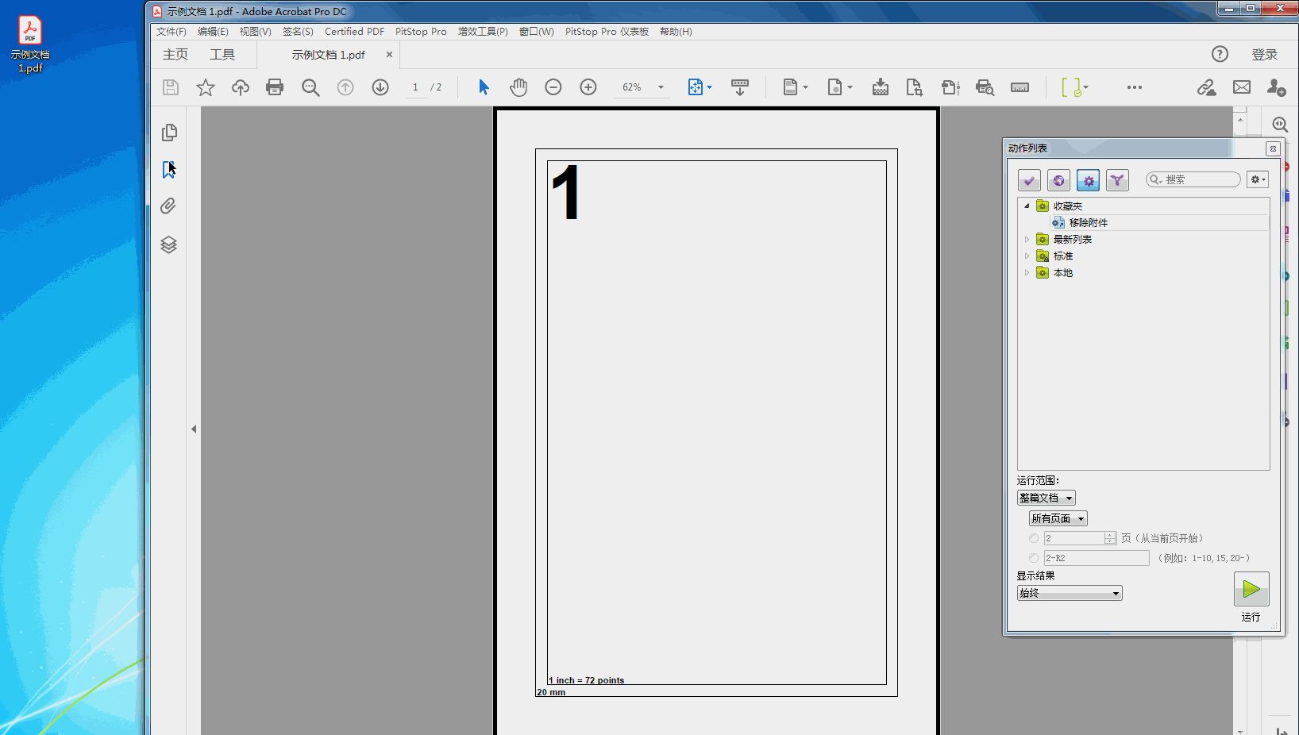The width and height of the screenshot is (1299, 735).
Task: Select the hand pan tool
Action: (x=518, y=87)
